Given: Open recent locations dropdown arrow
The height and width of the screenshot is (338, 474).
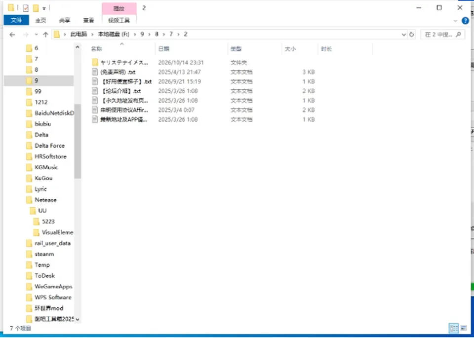Looking at the screenshot, I should coord(37,35).
